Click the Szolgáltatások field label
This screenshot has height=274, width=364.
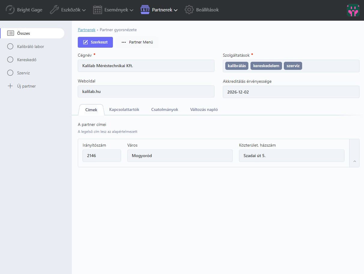pos(236,55)
